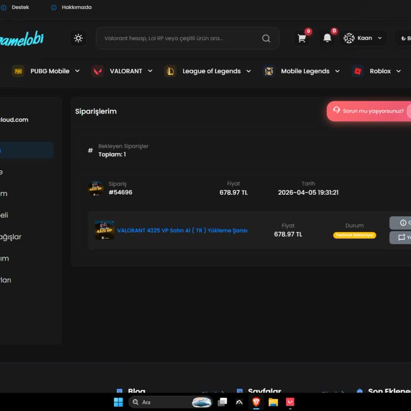Open the notifications bell

click(327, 38)
